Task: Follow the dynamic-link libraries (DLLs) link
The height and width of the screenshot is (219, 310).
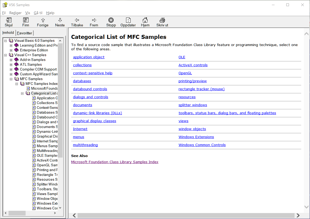Action: tap(98, 113)
